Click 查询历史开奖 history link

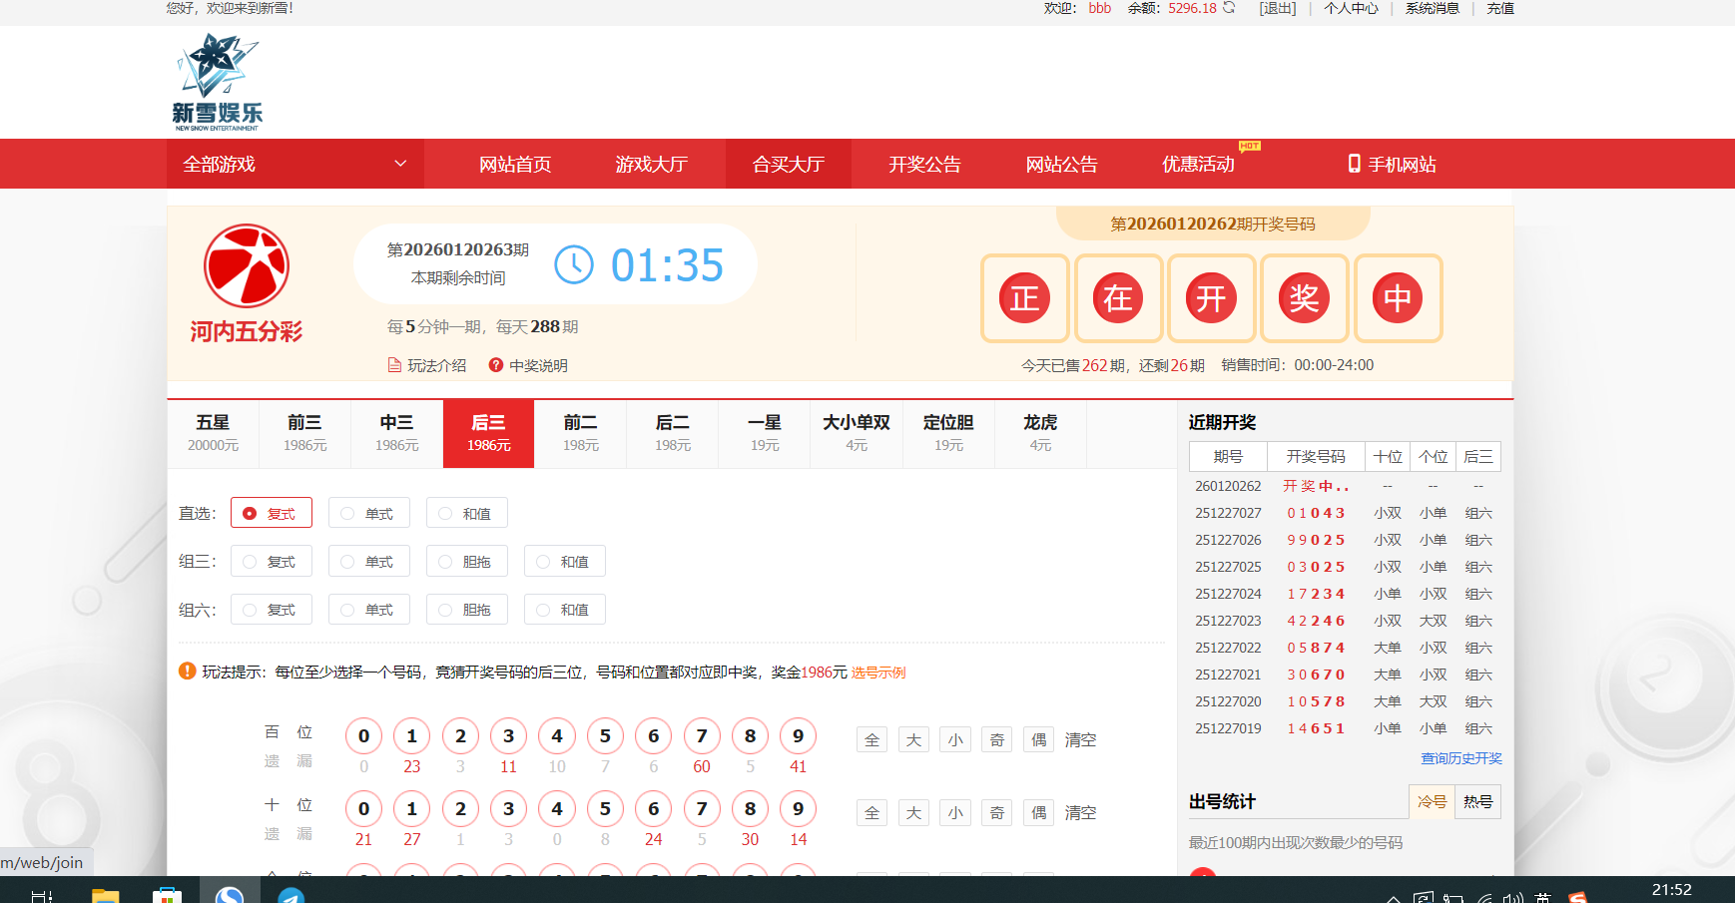1460,758
